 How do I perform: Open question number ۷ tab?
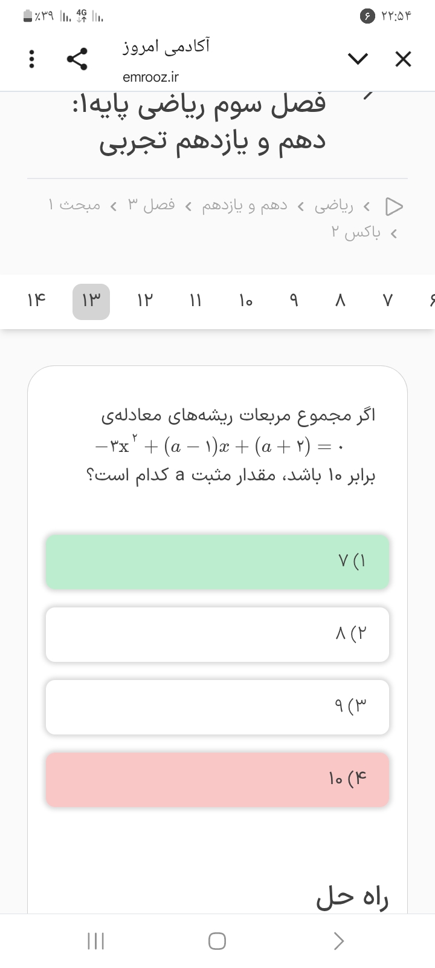(x=388, y=301)
